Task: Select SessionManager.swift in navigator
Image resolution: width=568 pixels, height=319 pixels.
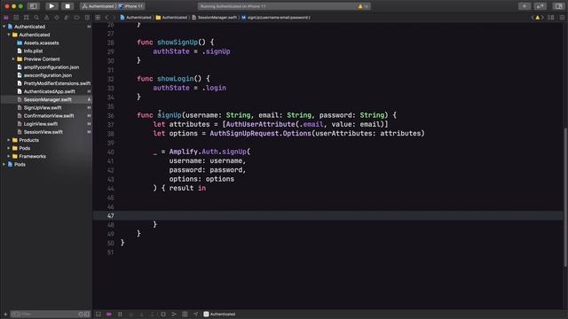Action: 46,99
